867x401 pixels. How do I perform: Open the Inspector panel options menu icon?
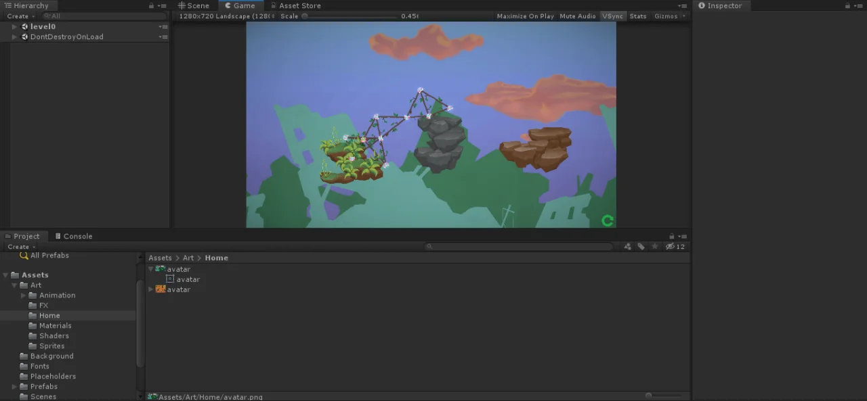pos(859,5)
